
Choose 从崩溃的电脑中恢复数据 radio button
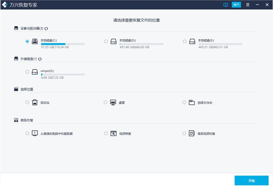pyautogui.click(x=27, y=133)
